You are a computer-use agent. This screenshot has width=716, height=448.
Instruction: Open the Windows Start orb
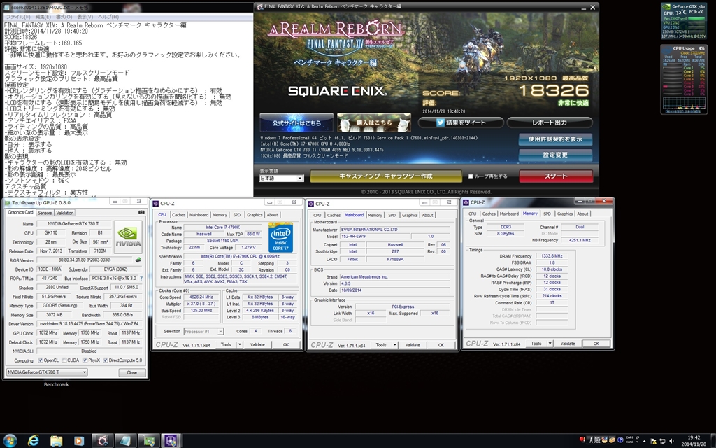click(10, 441)
